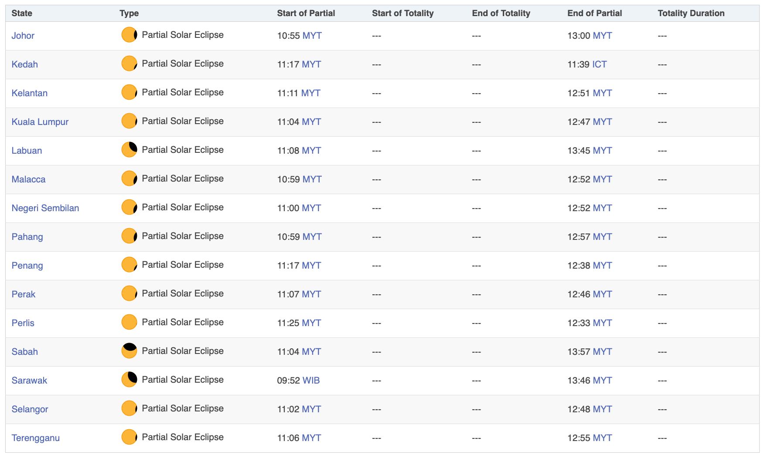Click the Terengganu row eclipse icon
The width and height of the screenshot is (764, 458).
129,437
